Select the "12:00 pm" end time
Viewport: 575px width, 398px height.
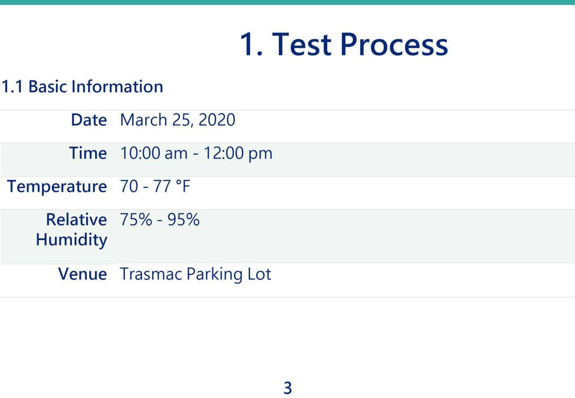click(x=238, y=153)
